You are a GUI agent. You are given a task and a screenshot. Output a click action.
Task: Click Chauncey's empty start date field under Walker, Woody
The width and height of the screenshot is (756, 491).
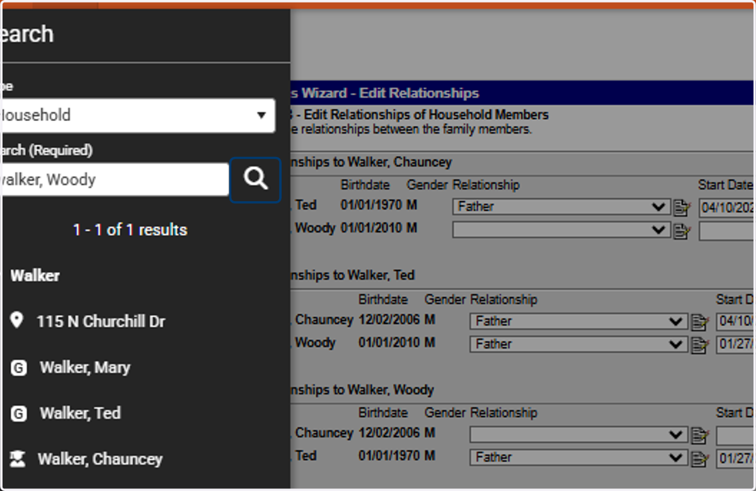[x=736, y=436]
